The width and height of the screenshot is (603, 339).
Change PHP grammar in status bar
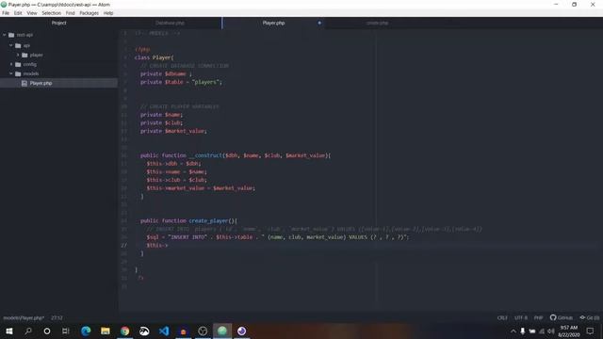[x=538, y=318]
